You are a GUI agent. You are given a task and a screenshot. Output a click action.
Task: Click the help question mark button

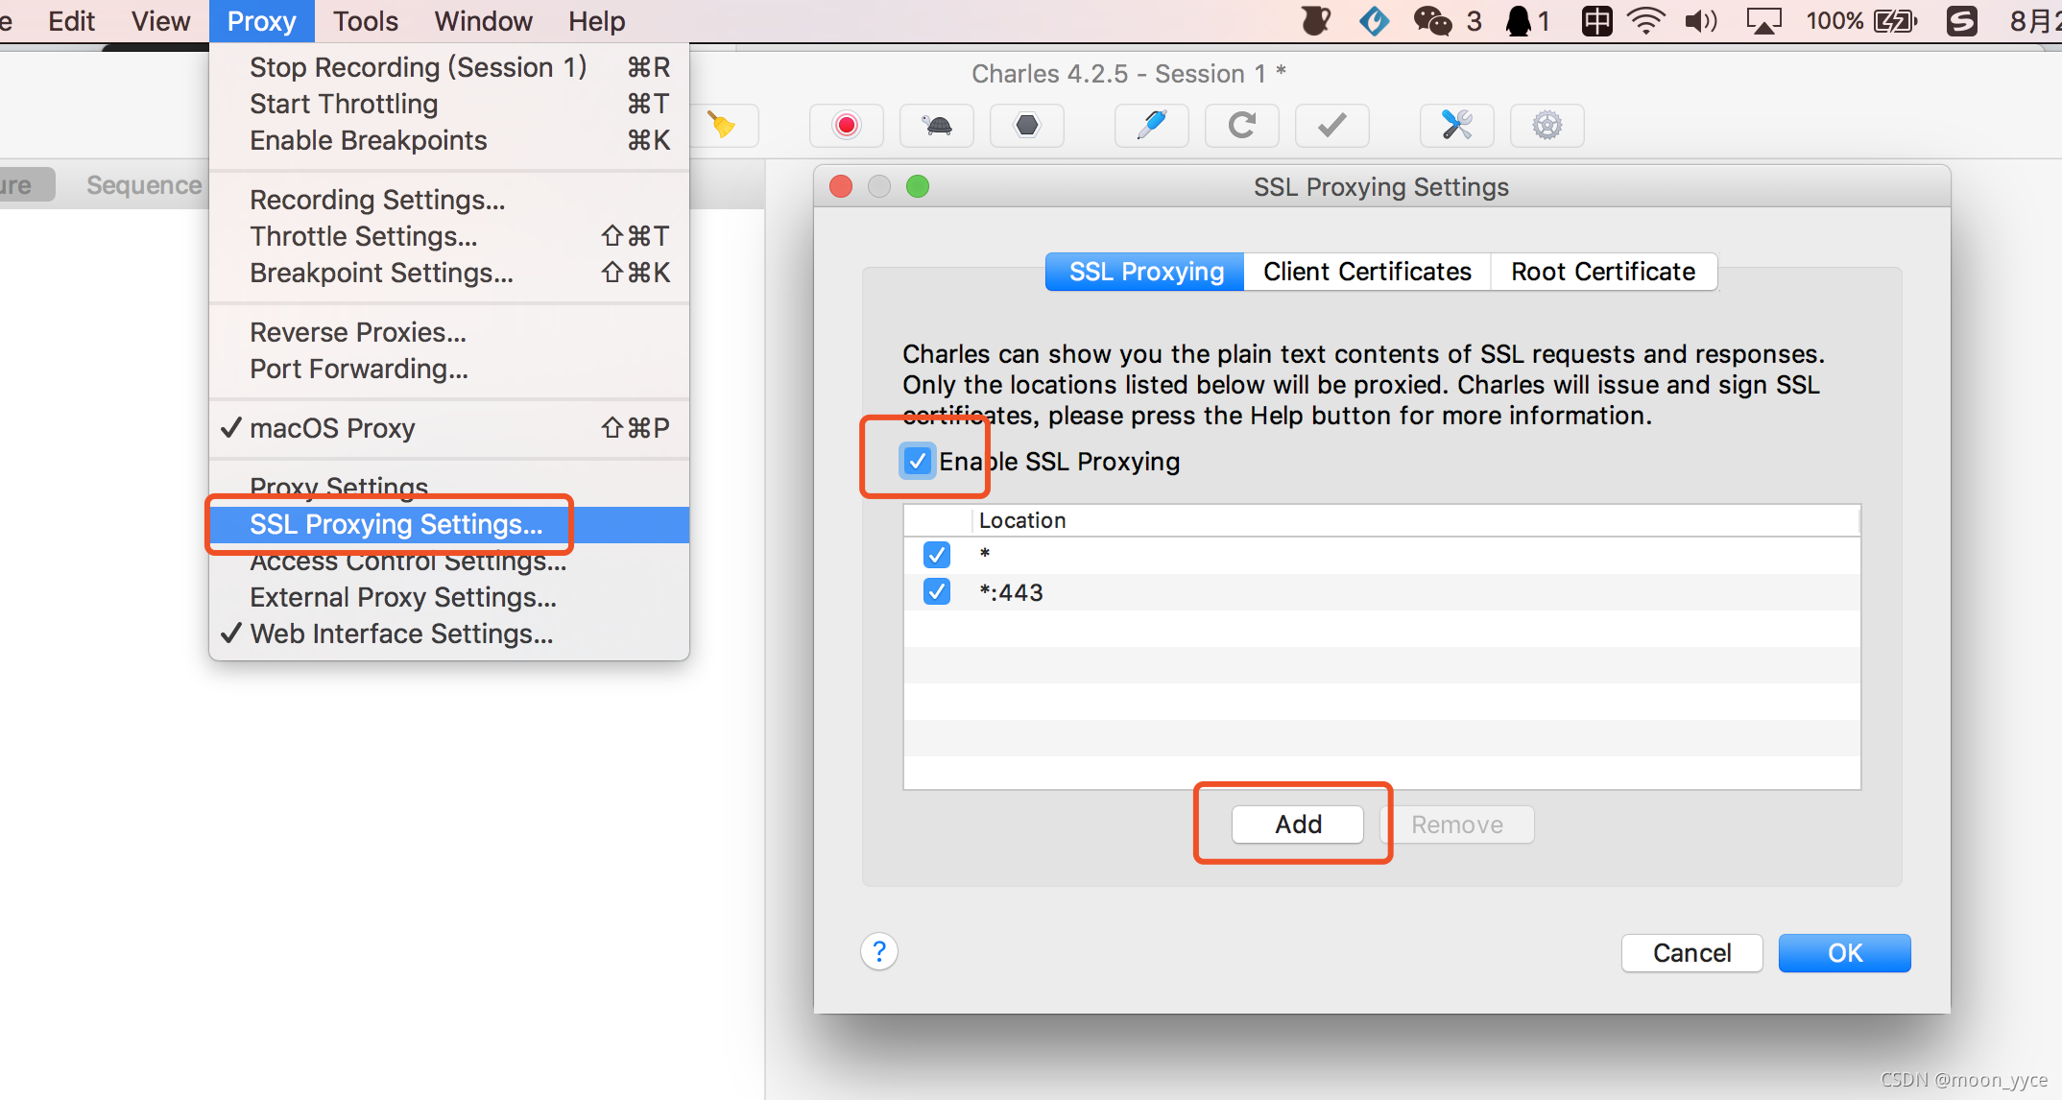pos(878,951)
